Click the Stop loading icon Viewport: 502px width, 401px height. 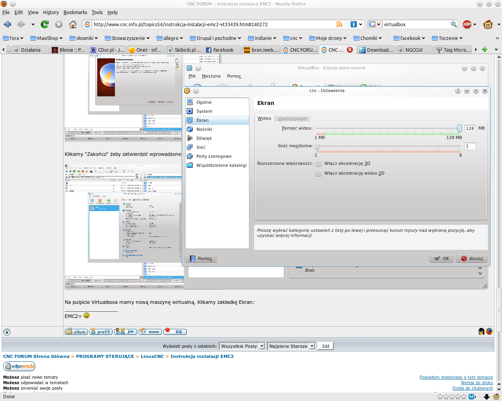point(59,24)
